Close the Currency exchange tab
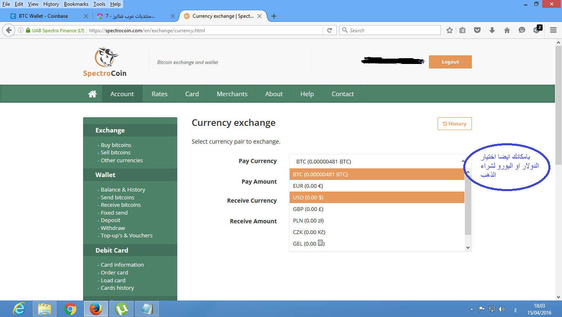Screen dimensions: 562x317 tap(260, 16)
